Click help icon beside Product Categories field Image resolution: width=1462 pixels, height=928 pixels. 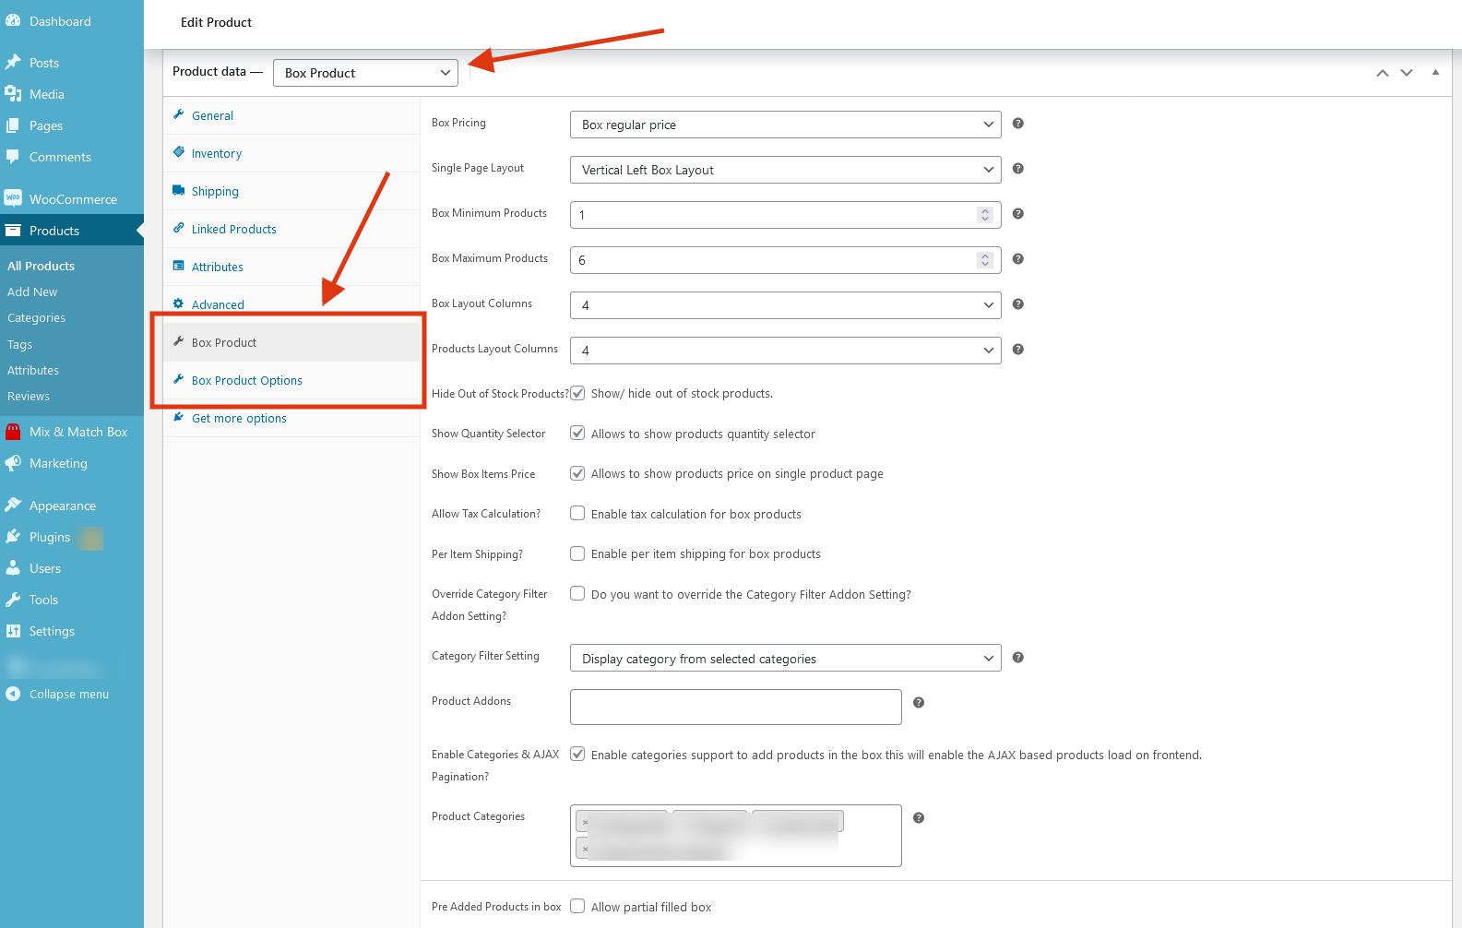919,818
